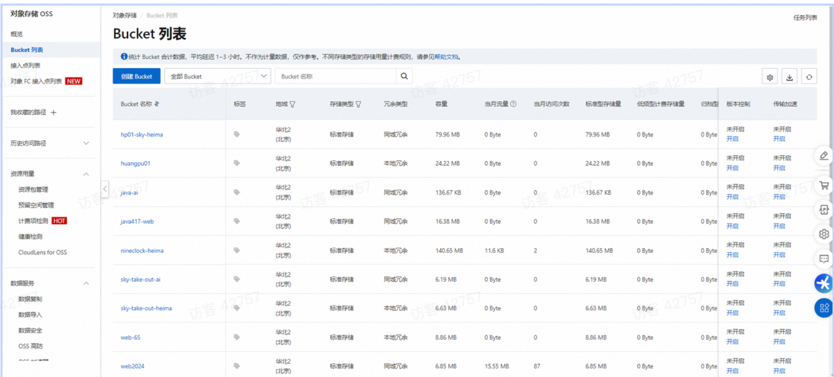The image size is (834, 377).
Task: Add a favorite path plus icon
Action: click(53, 113)
